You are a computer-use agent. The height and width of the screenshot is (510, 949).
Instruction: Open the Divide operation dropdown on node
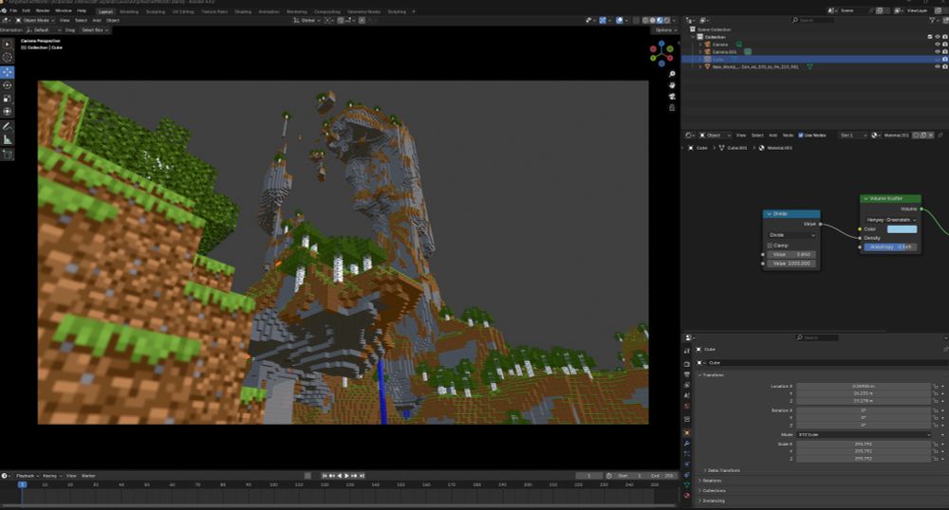[791, 235]
